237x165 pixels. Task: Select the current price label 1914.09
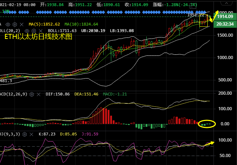coord(224,17)
